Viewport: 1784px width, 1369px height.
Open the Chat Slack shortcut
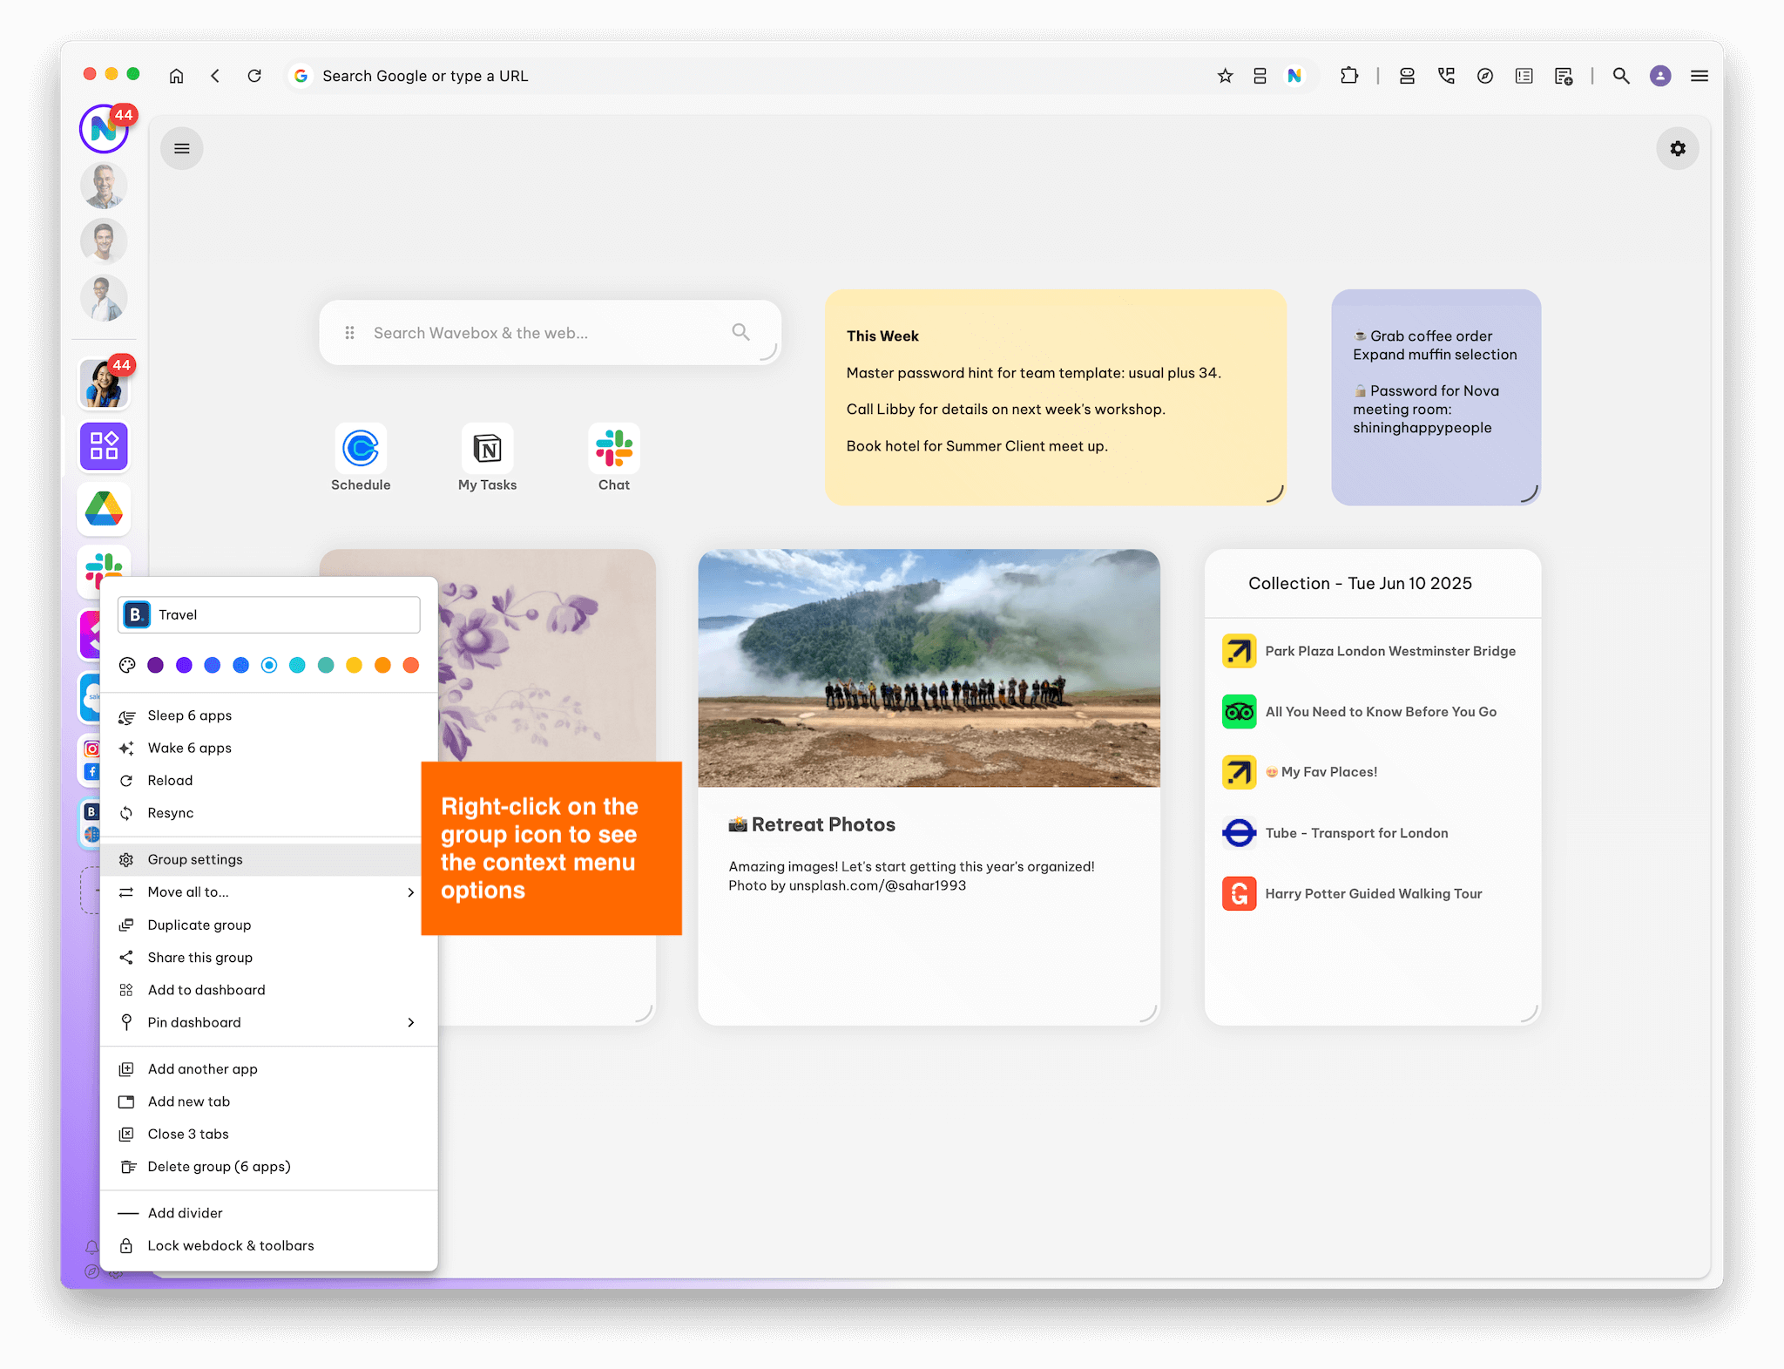click(x=614, y=458)
